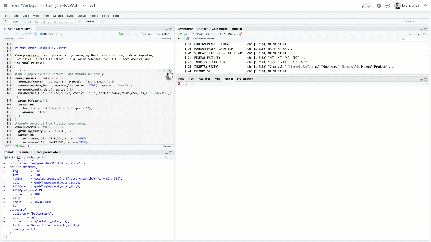Click the Your Workspace breadcrumb link
The width and height of the screenshot is (431, 242).
tap(25, 6)
